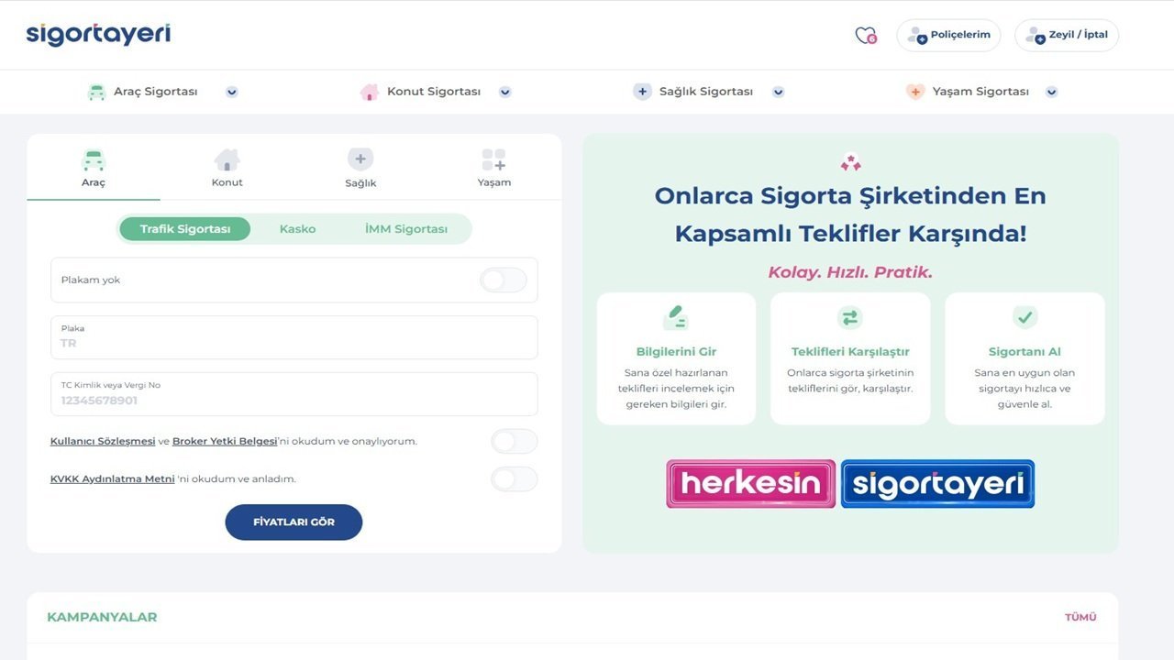Image resolution: width=1174 pixels, height=660 pixels.
Task: Expand the Araç Sigortası dropdown arrow
Action: pyautogui.click(x=232, y=92)
